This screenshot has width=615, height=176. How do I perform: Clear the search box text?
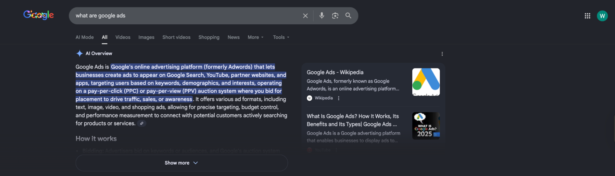click(x=305, y=16)
